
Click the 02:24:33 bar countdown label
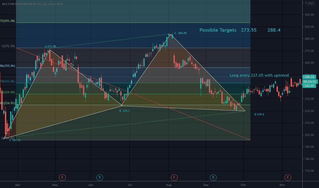point(309,81)
